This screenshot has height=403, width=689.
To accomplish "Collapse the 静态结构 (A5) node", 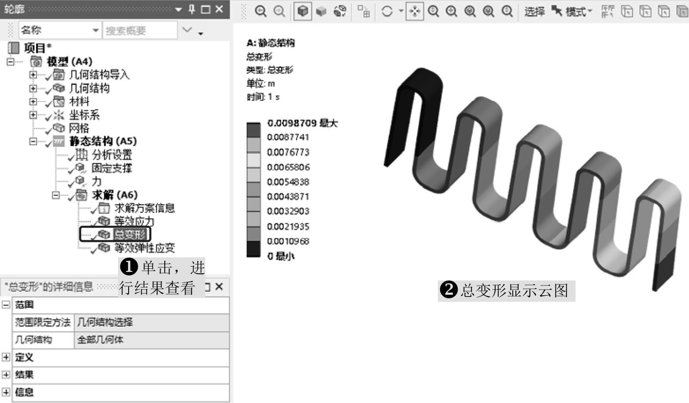I will coord(33,142).
